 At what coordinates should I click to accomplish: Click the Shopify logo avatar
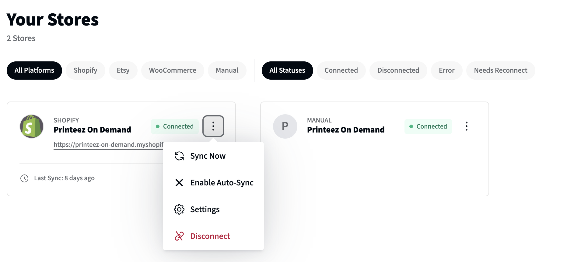coord(32,126)
